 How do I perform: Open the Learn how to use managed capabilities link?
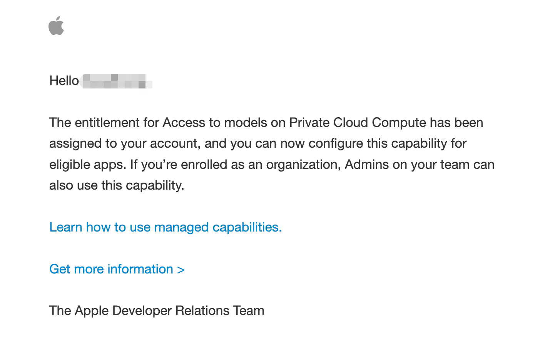click(x=166, y=227)
